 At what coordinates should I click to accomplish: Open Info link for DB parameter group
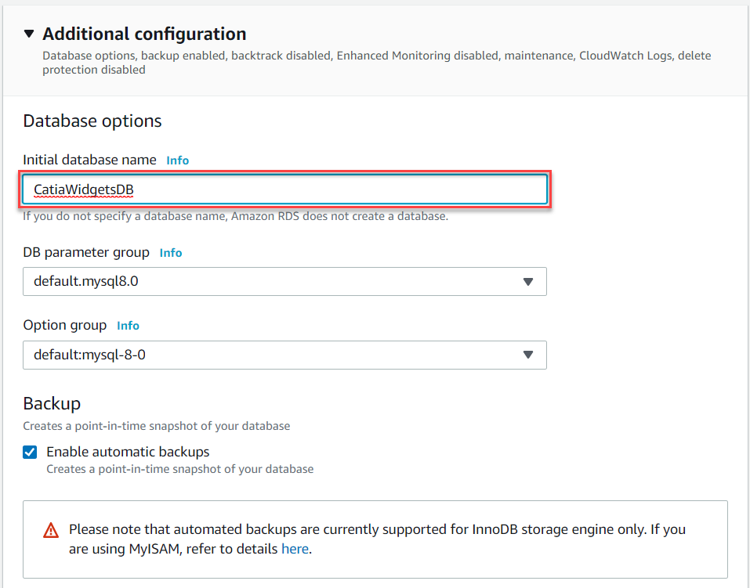pos(171,252)
